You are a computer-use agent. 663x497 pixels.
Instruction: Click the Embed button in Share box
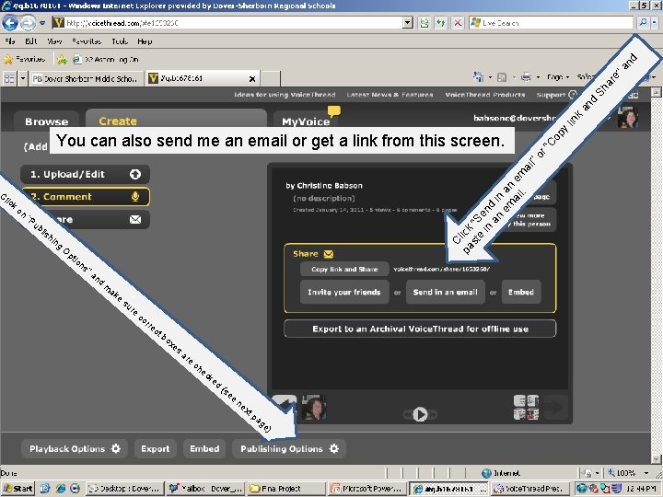[x=521, y=292]
